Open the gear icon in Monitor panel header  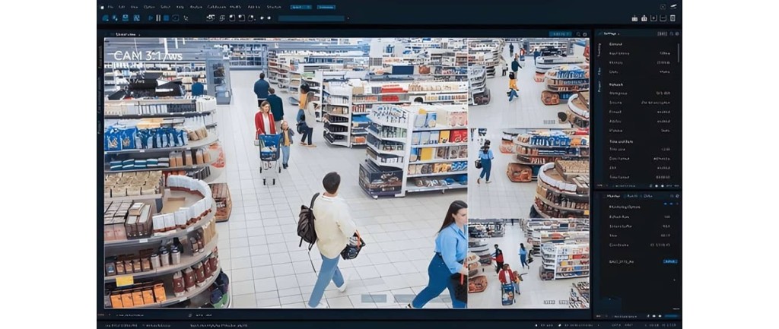[x=677, y=196]
